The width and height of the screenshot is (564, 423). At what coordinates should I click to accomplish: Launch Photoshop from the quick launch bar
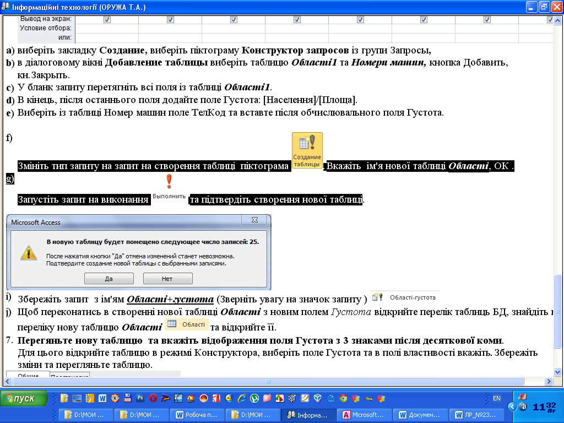click(140, 398)
